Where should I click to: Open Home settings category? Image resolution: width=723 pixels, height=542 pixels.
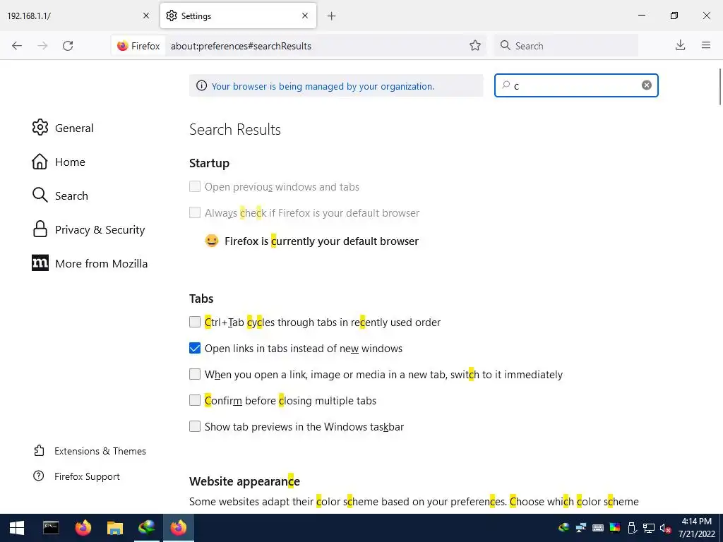tap(59, 162)
